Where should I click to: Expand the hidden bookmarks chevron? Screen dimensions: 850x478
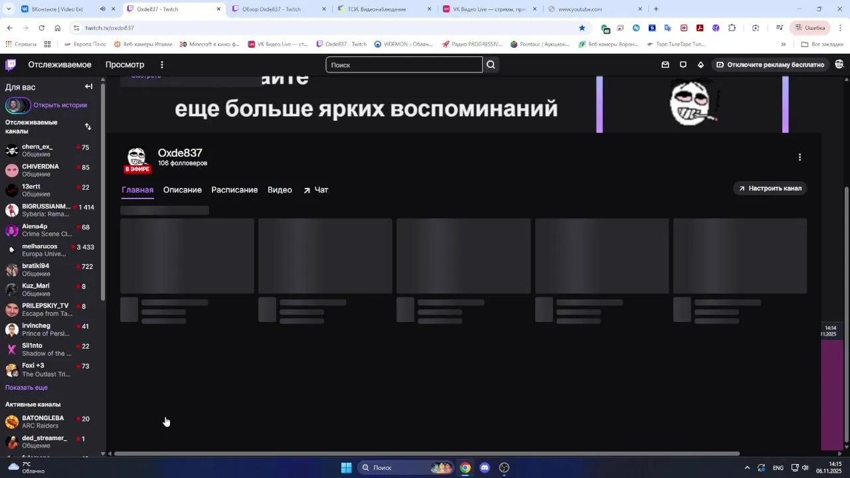(783, 44)
